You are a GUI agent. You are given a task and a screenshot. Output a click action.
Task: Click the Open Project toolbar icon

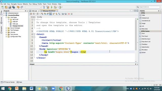click(10, 7)
